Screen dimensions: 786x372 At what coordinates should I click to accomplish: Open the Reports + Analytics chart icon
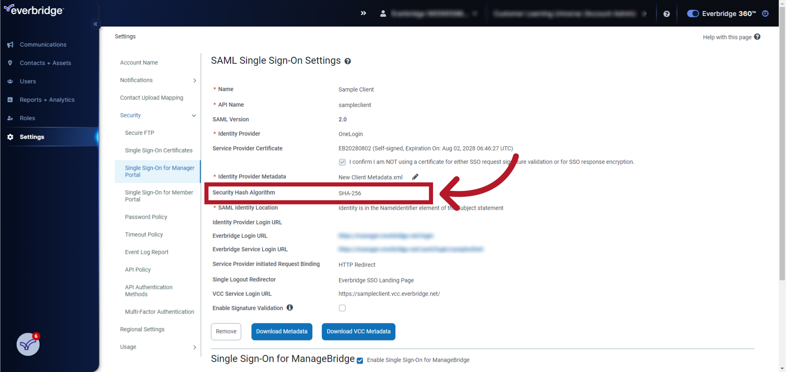(x=11, y=100)
